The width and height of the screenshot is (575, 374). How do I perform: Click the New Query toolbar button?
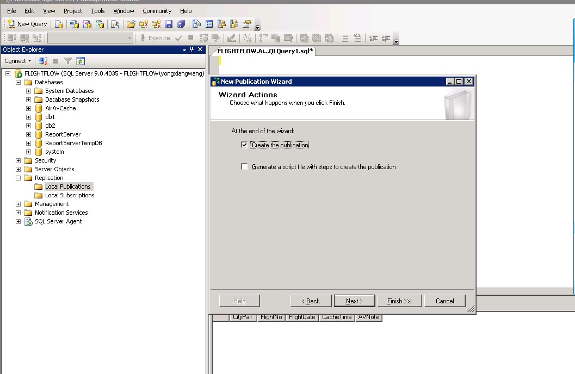click(27, 24)
